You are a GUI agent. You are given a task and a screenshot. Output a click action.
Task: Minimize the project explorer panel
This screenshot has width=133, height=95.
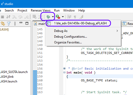(21, 23)
